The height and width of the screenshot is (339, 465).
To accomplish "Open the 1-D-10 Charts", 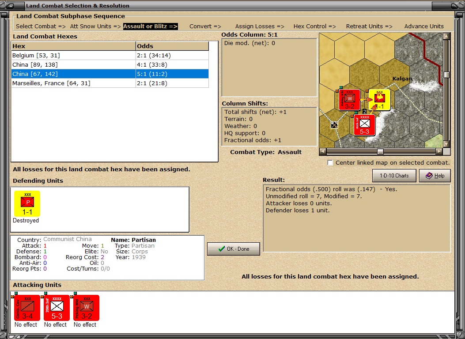I will (x=394, y=176).
